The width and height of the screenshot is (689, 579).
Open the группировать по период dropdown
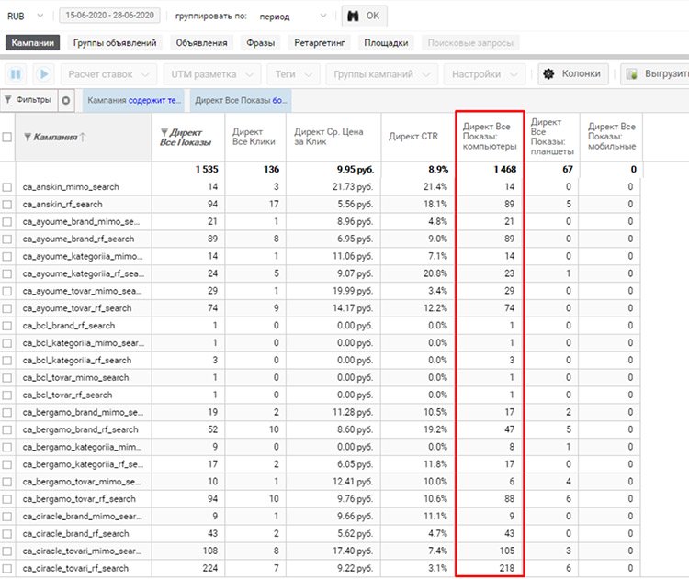(x=292, y=17)
